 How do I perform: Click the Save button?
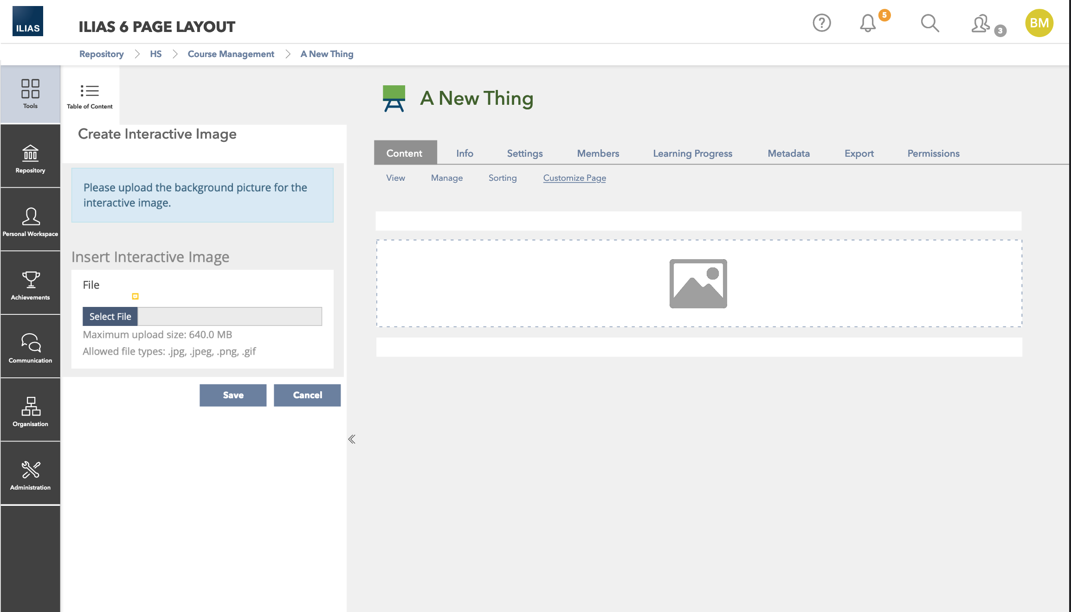233,395
